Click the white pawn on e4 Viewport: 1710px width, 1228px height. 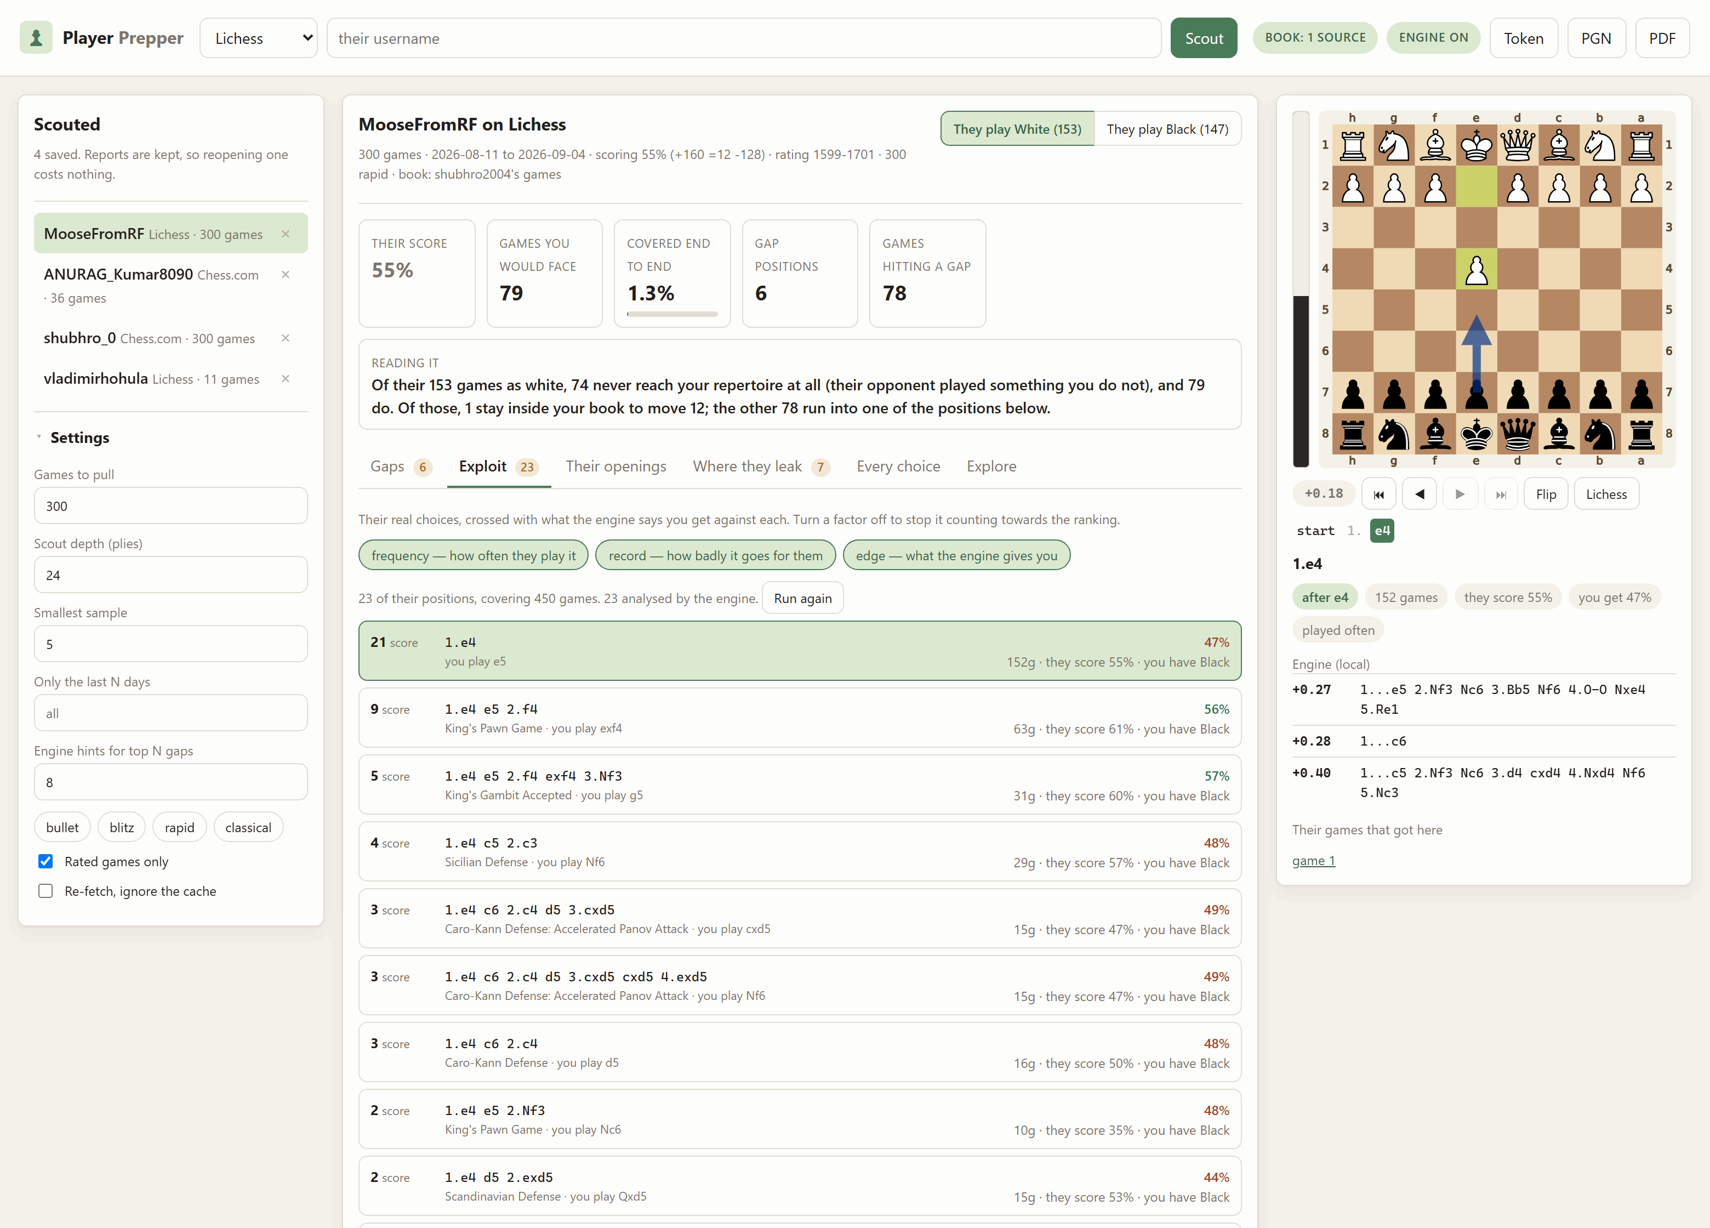click(x=1477, y=269)
